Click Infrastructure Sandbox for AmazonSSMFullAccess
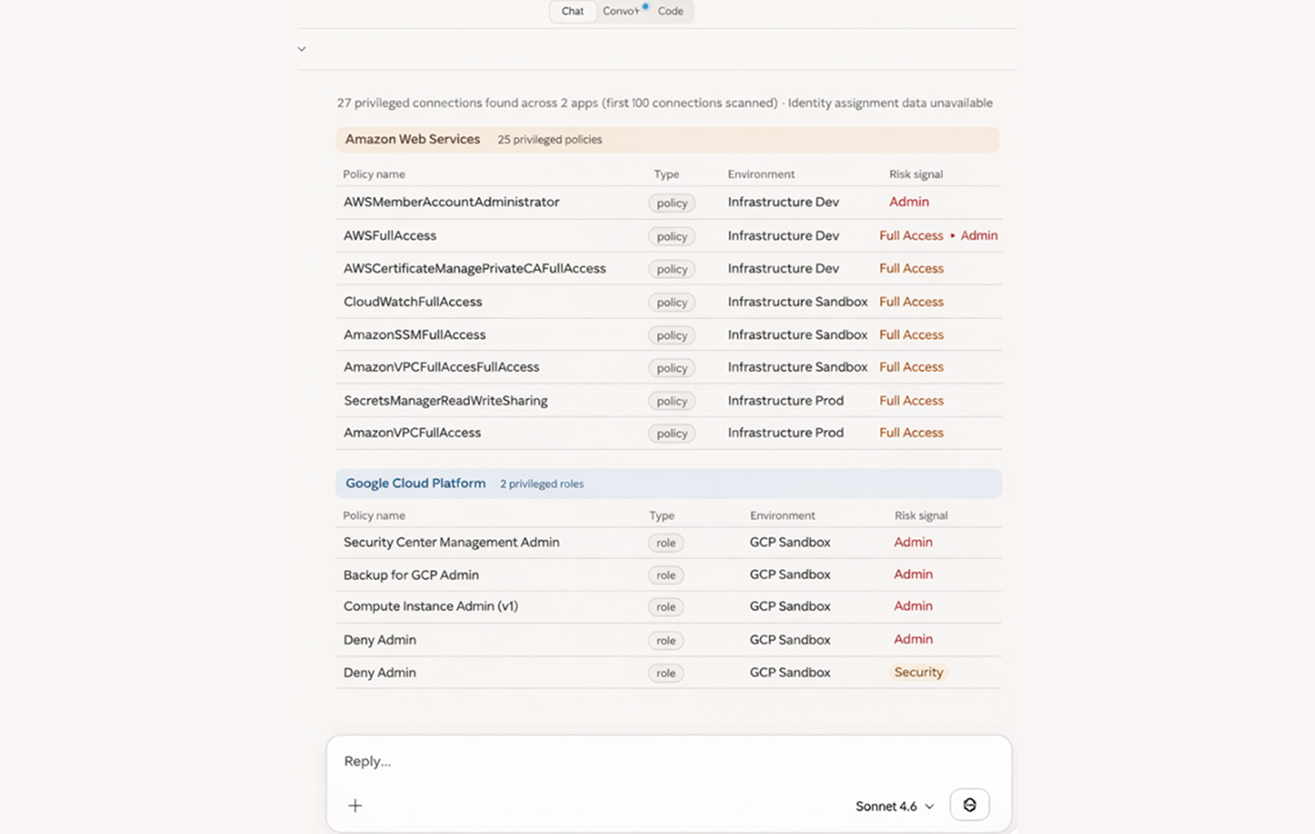The width and height of the screenshot is (1315, 834). tap(797, 334)
